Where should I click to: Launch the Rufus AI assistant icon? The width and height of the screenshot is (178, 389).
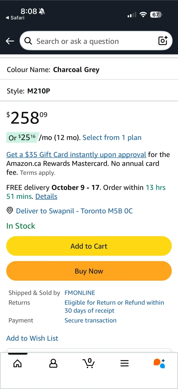pos(159,363)
